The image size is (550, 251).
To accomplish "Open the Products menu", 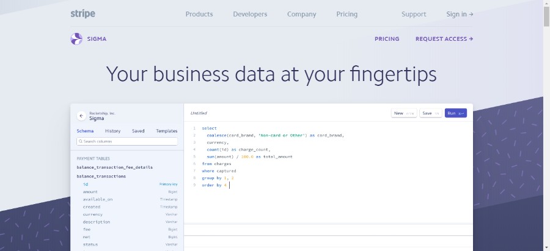I will point(199,14).
